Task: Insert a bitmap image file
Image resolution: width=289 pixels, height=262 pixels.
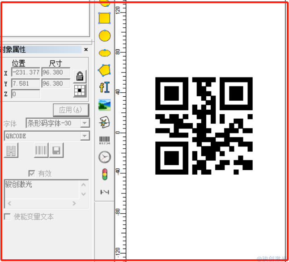Action: [x=105, y=105]
